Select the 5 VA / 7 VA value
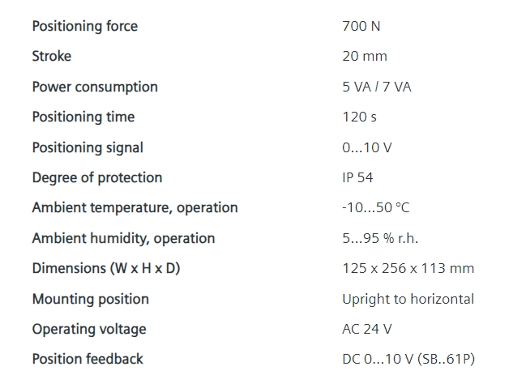 tap(377, 87)
